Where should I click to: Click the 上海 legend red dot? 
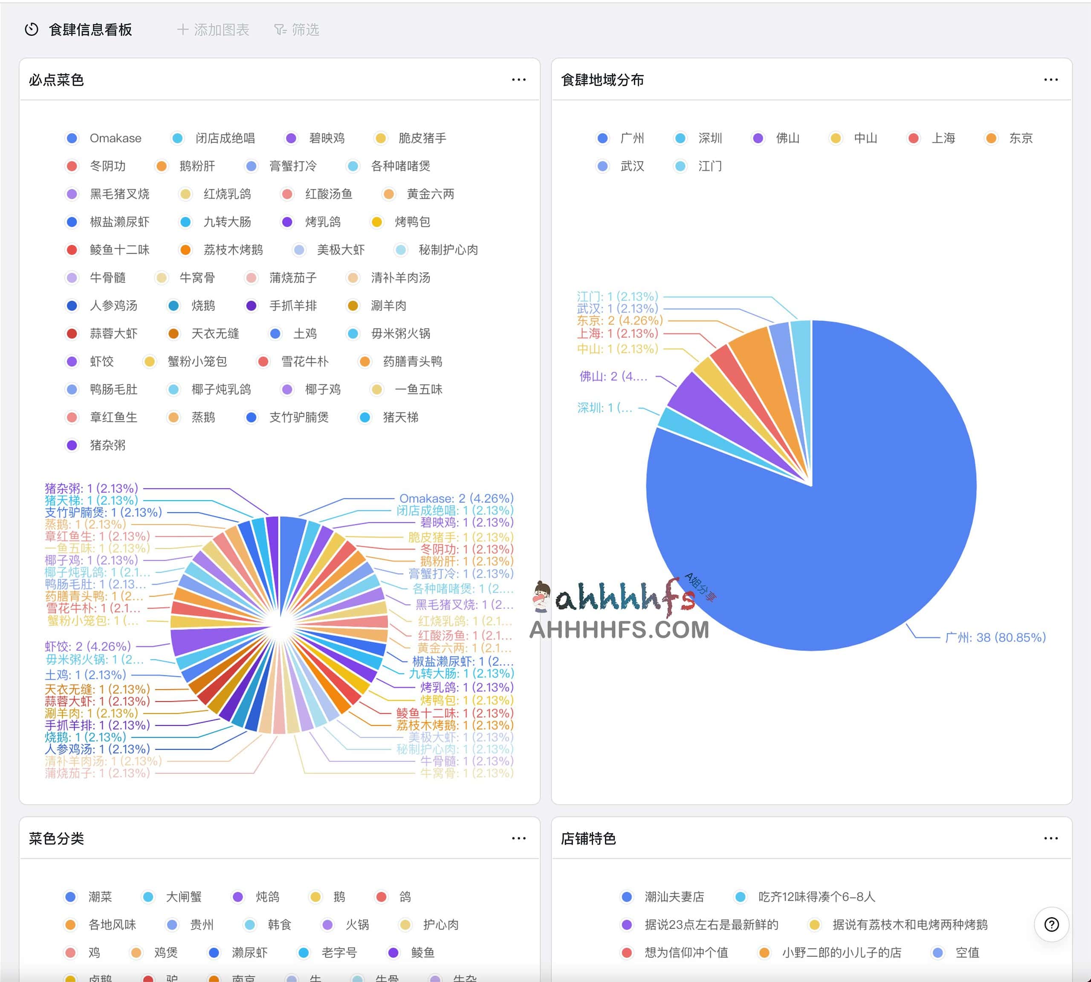(x=914, y=138)
